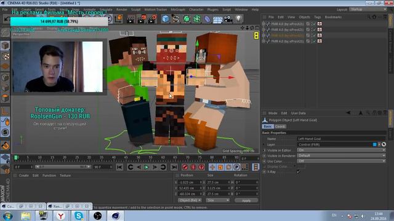Expand fourth FMR object hierarchy

pos(263,41)
